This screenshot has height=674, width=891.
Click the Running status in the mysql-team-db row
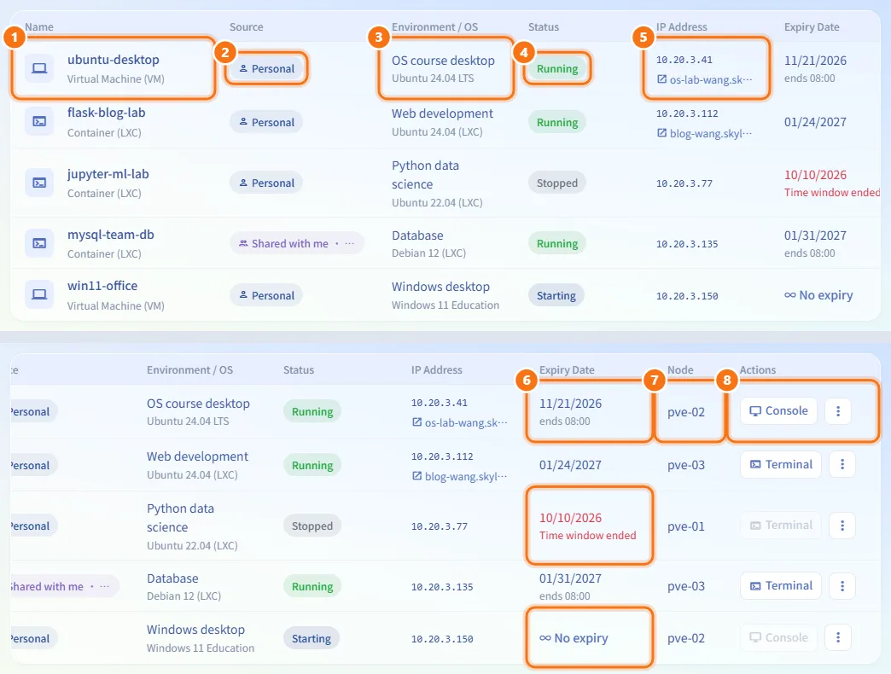coord(556,244)
